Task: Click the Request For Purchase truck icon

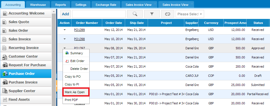Action: pos(5,65)
